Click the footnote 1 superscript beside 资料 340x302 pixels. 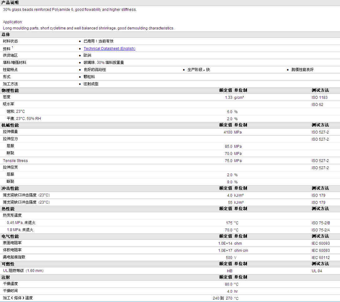pos(13,47)
